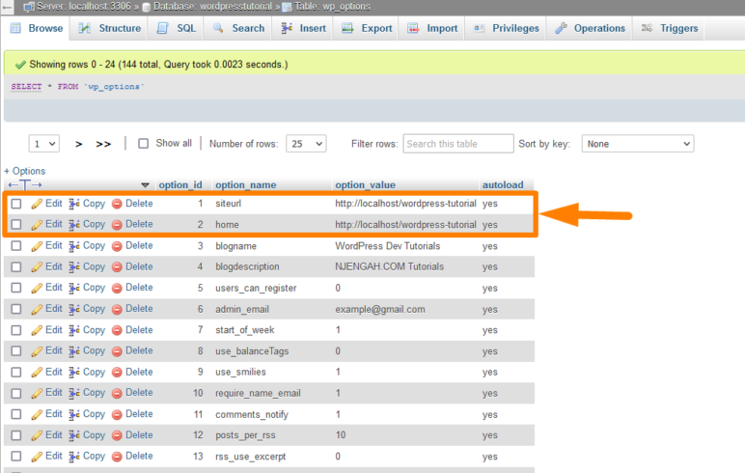
Task: Click the Copy icon for users_can_register row
Action: pos(74,288)
